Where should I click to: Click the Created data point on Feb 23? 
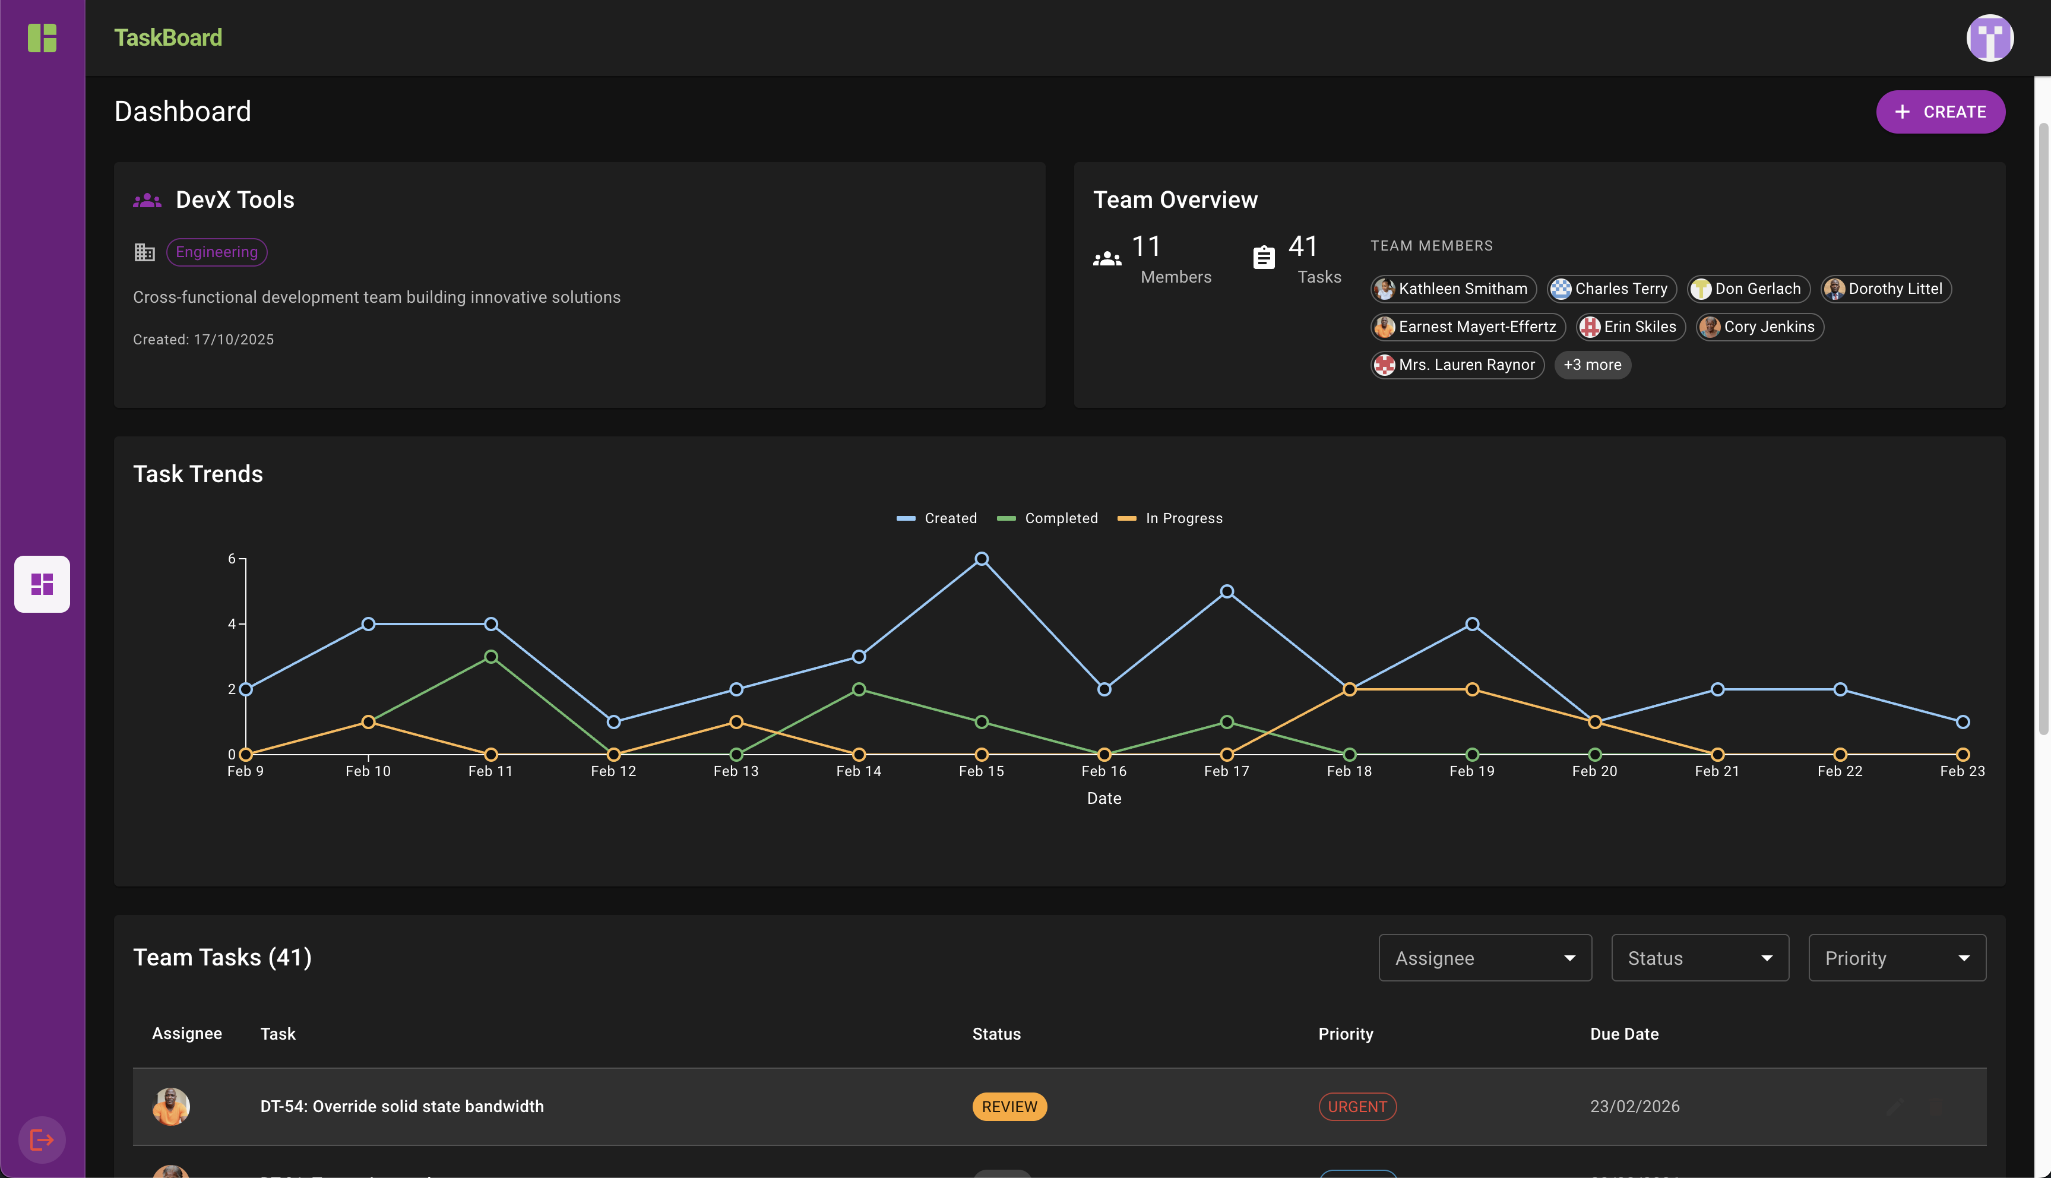(1963, 721)
